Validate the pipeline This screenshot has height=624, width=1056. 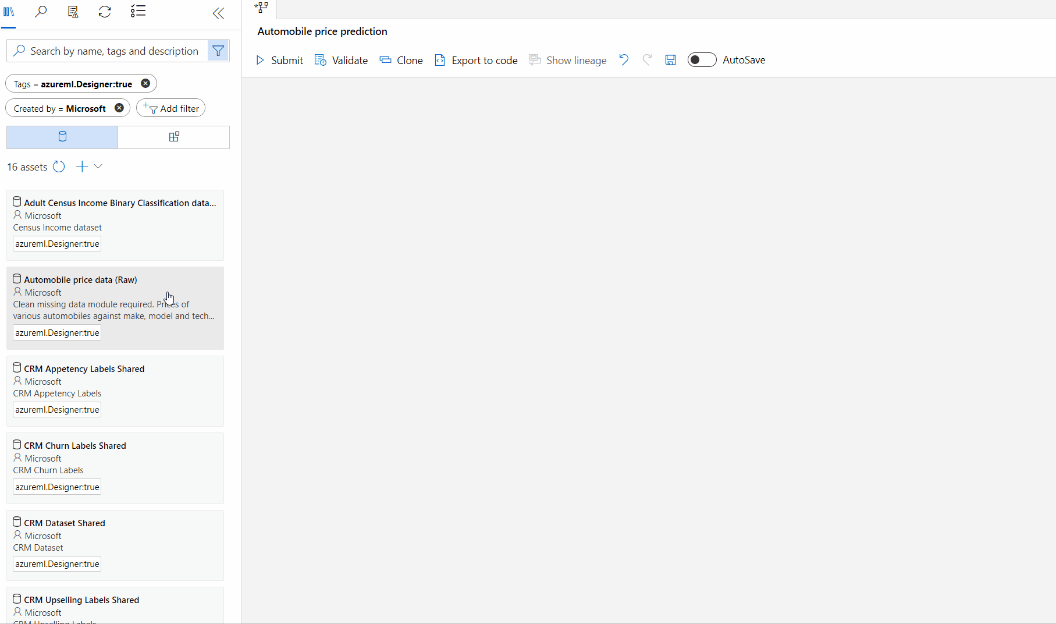[x=341, y=60]
